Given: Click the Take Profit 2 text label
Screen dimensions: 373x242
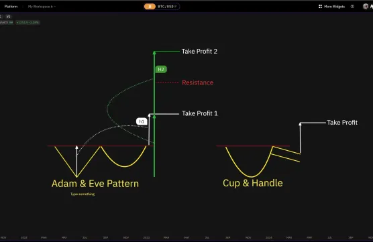Looking at the screenshot, I should [x=199, y=52].
